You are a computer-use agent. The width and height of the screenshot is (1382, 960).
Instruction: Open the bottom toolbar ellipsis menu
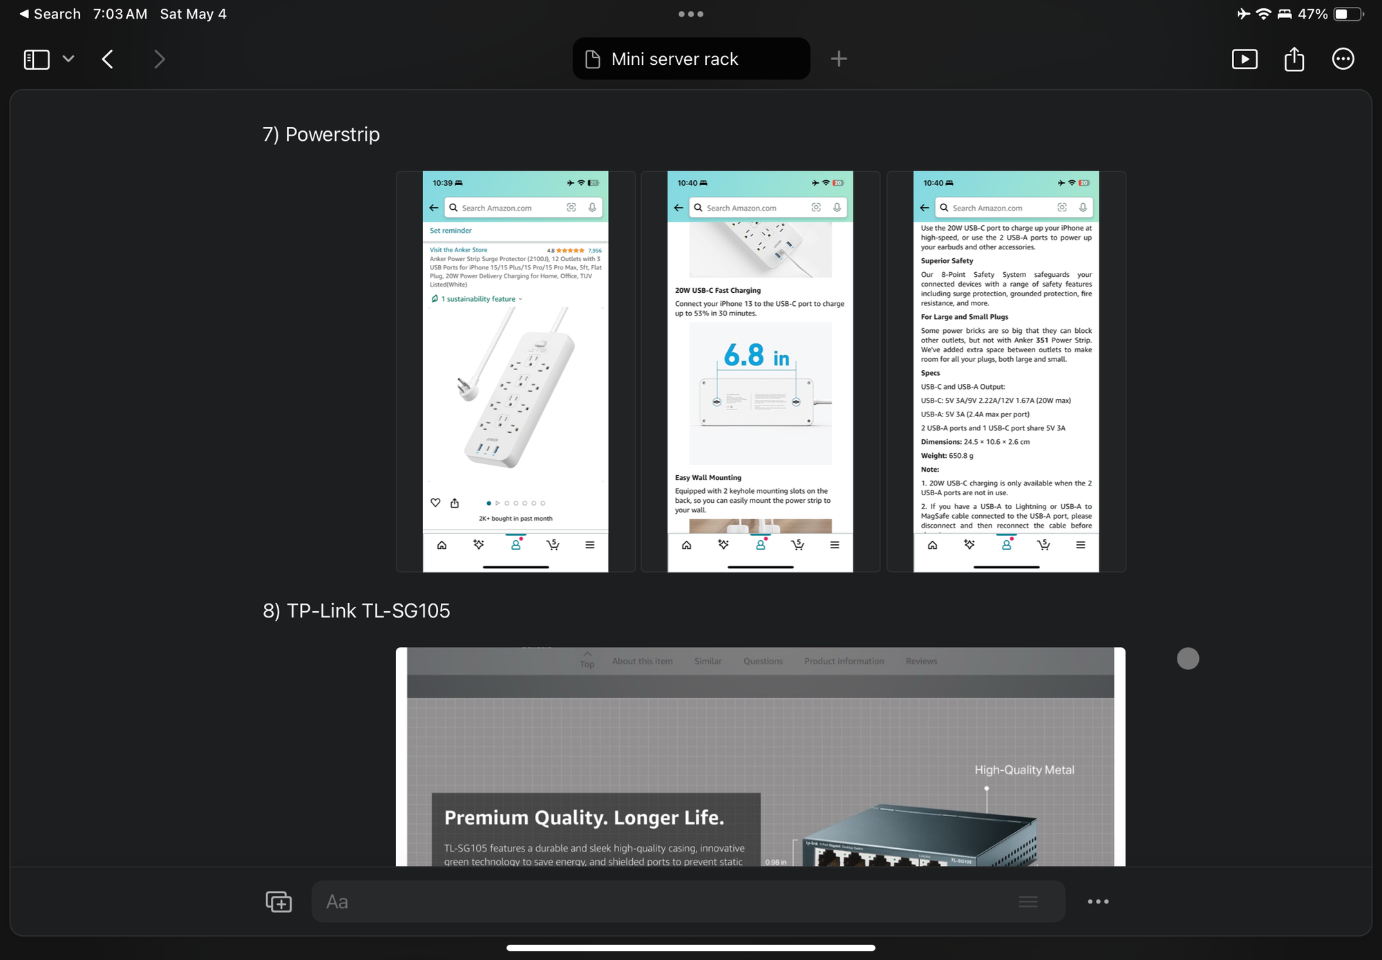pos(1098,901)
